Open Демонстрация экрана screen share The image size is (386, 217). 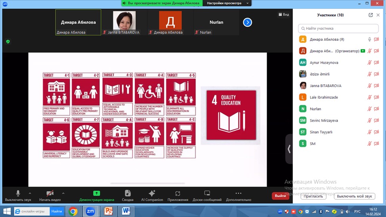97,196
